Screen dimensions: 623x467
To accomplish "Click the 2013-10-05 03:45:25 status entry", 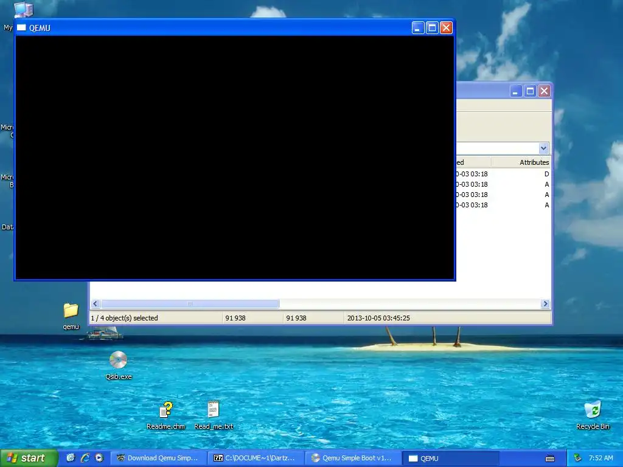I will [x=378, y=318].
